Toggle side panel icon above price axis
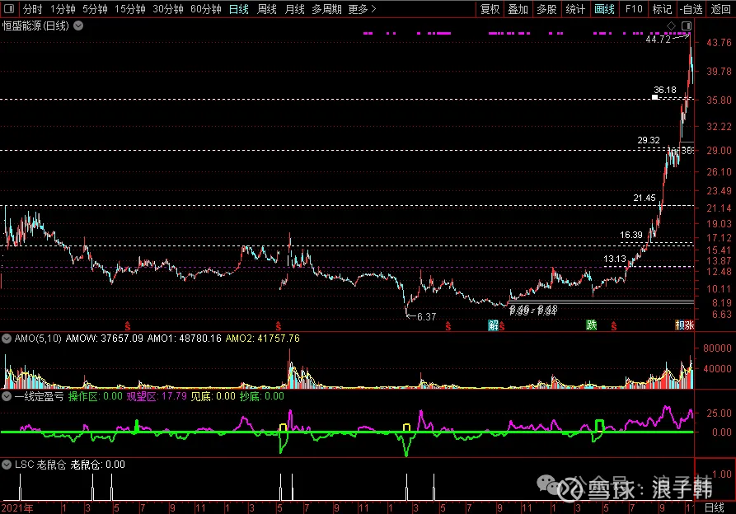This screenshot has height=514, width=736. pyautogui.click(x=687, y=26)
